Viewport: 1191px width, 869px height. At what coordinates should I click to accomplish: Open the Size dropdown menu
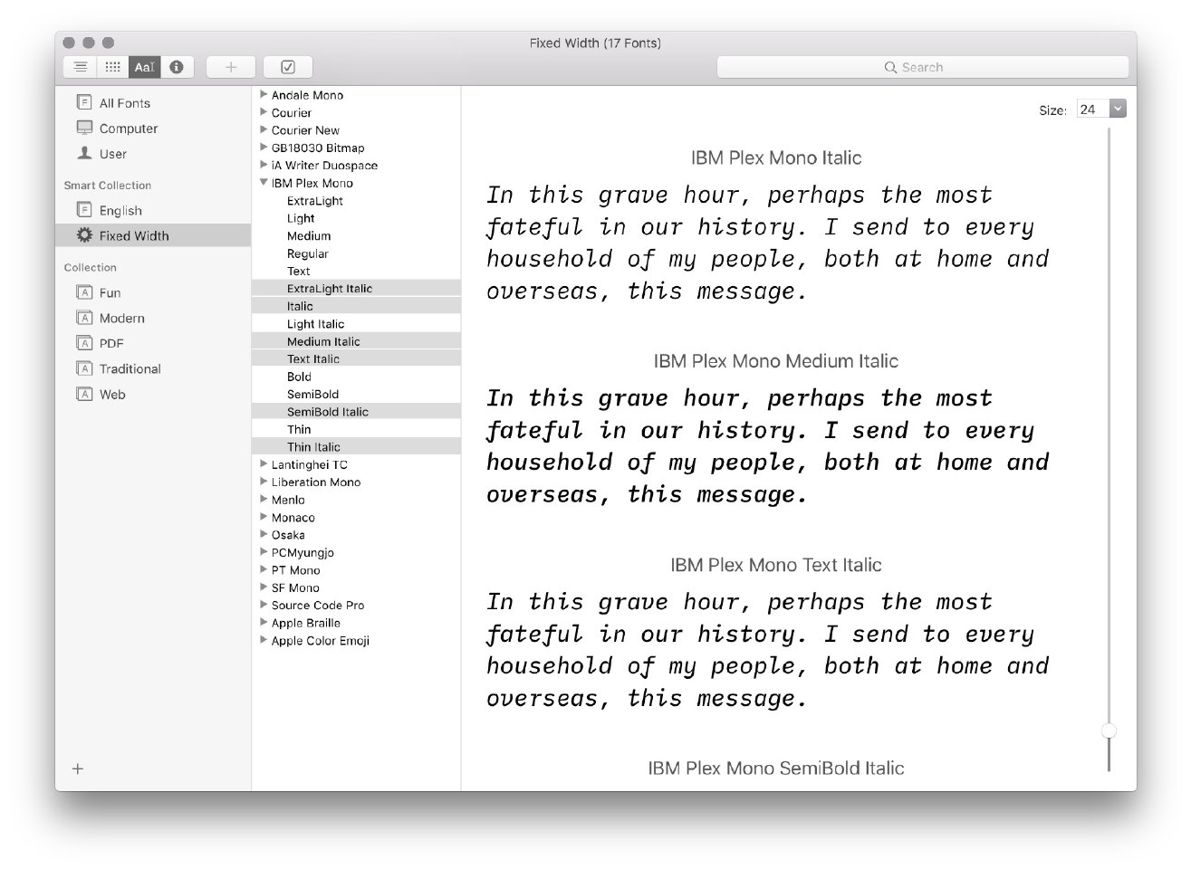point(1118,109)
